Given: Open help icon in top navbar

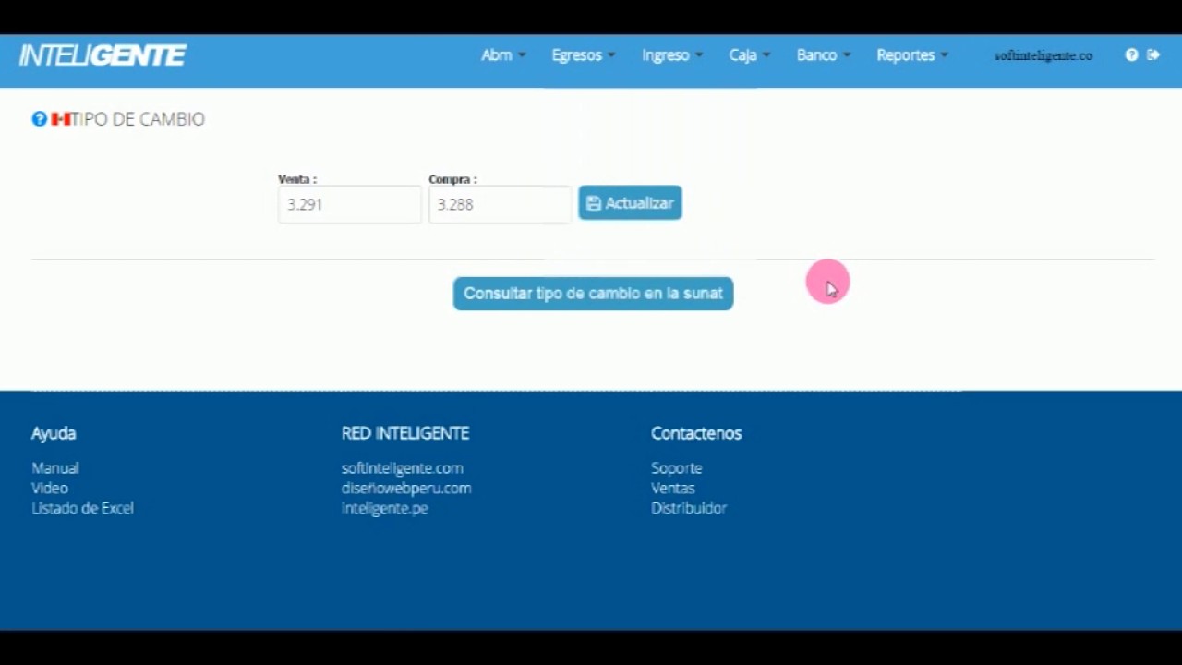Looking at the screenshot, I should point(1131,55).
